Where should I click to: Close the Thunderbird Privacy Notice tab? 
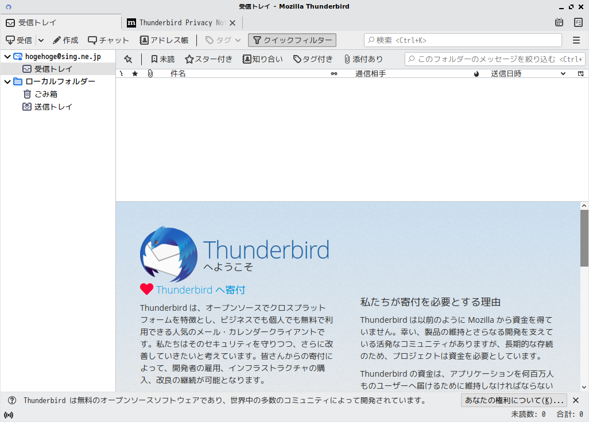coord(232,23)
